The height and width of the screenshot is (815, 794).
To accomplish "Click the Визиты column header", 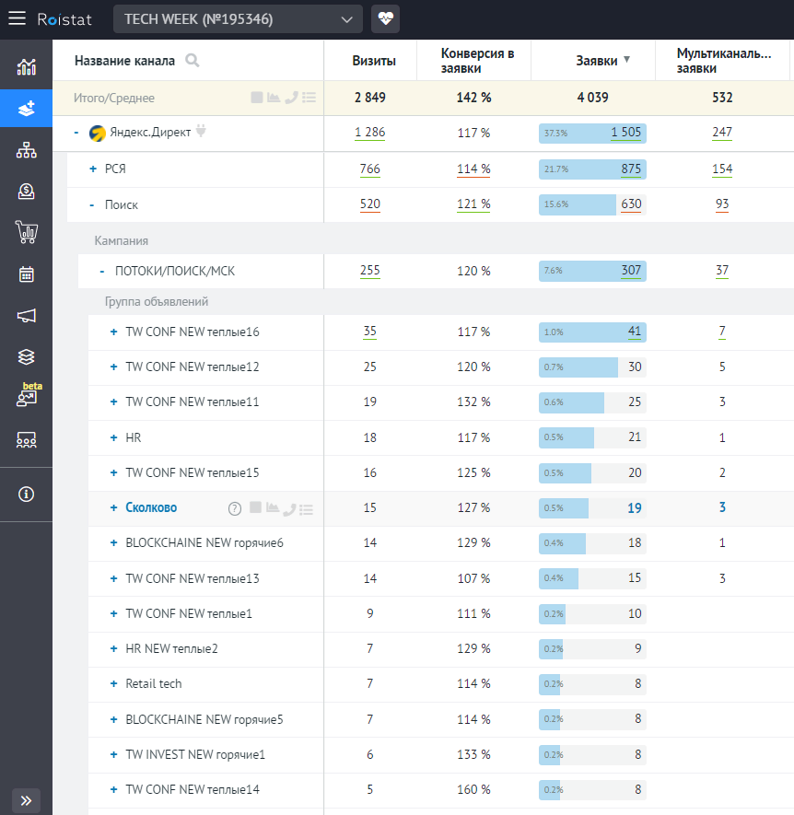I will 374,61.
